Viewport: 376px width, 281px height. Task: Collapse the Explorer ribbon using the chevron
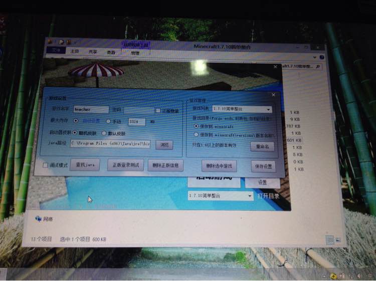[x=315, y=57]
